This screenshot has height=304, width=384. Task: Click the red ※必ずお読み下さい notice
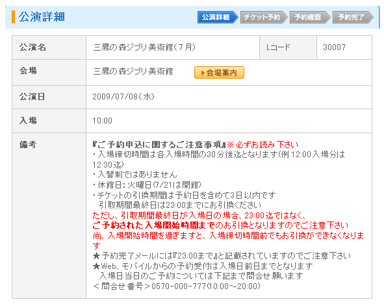tap(262, 145)
